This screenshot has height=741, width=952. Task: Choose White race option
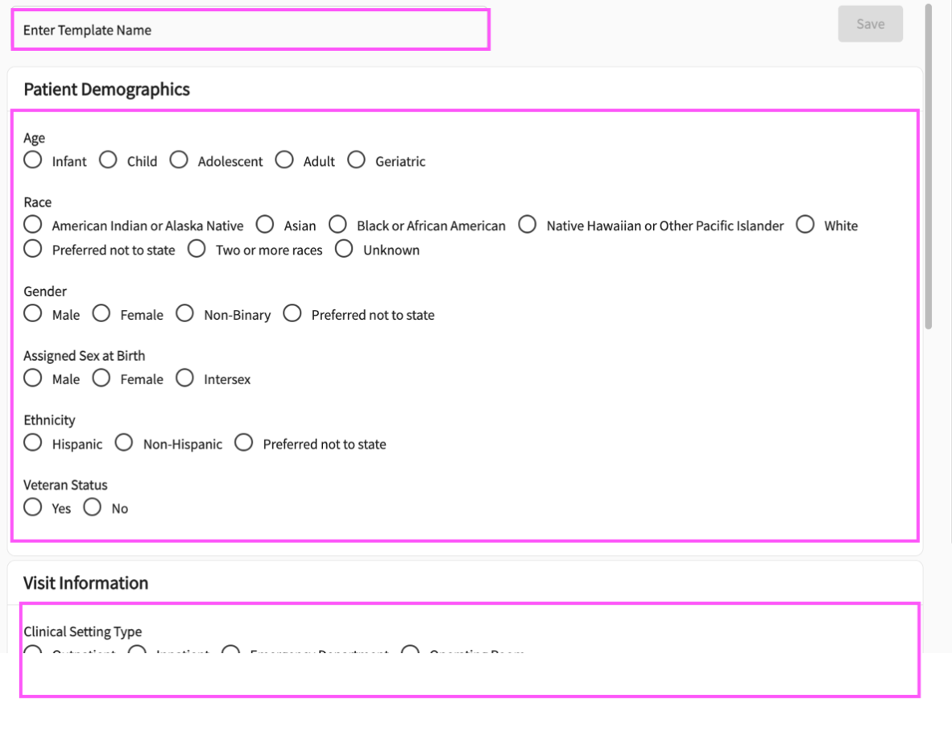coord(805,225)
